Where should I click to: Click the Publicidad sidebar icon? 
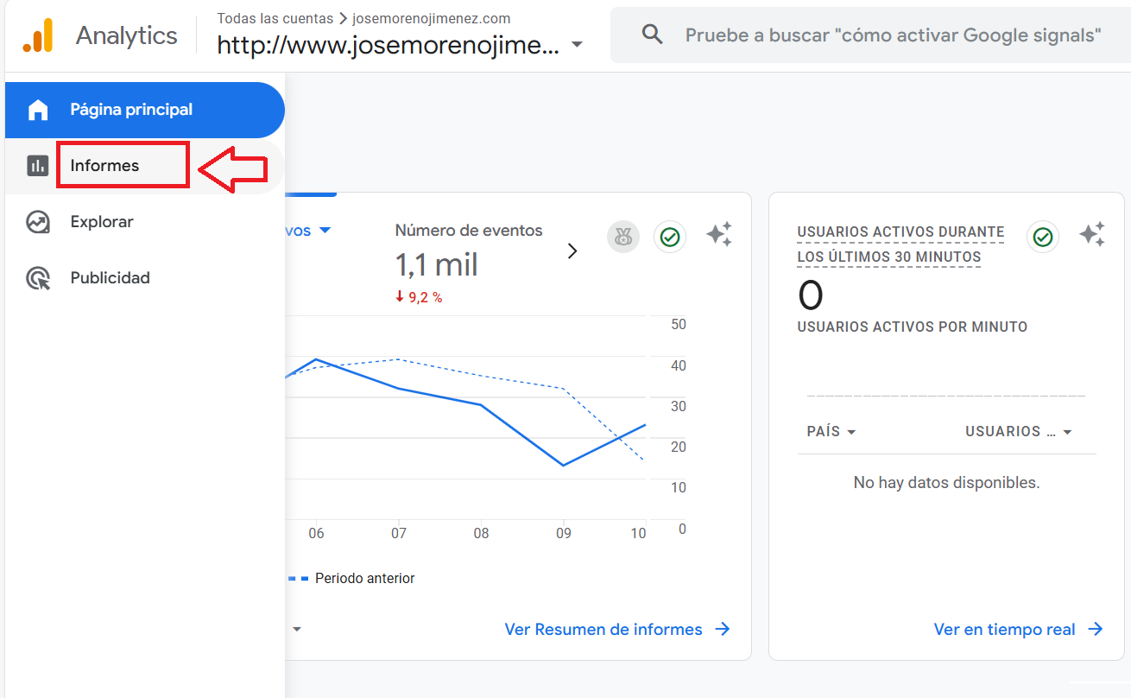(x=38, y=278)
